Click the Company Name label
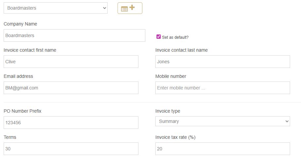 pos(20,24)
